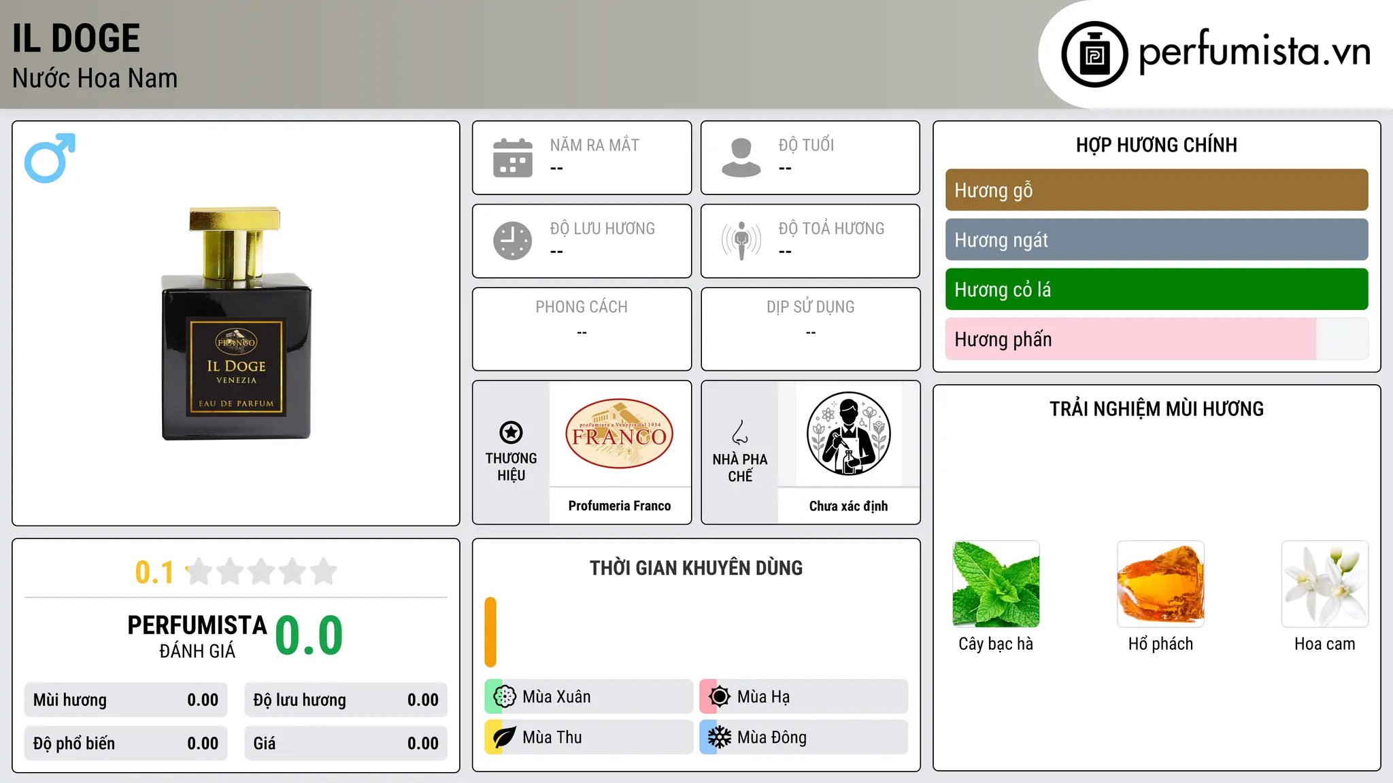The width and height of the screenshot is (1393, 783).
Task: Click the Trải Nghiệm Mùi Hương heading
Action: [1156, 408]
